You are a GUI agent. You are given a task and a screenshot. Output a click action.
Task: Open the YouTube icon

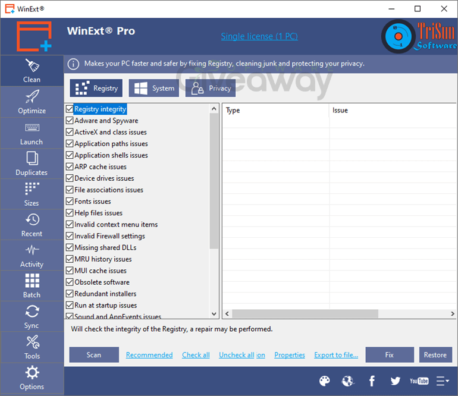click(x=419, y=381)
